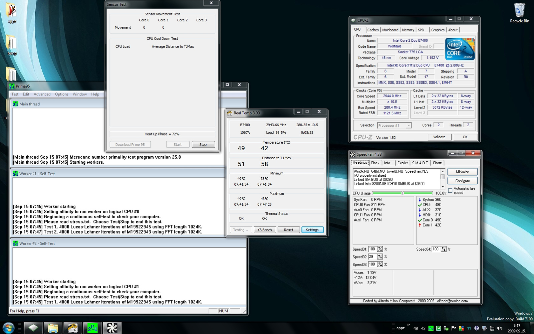The image size is (534, 334).
Task: Click the Prime95 title bar icon
Action: [12, 86]
